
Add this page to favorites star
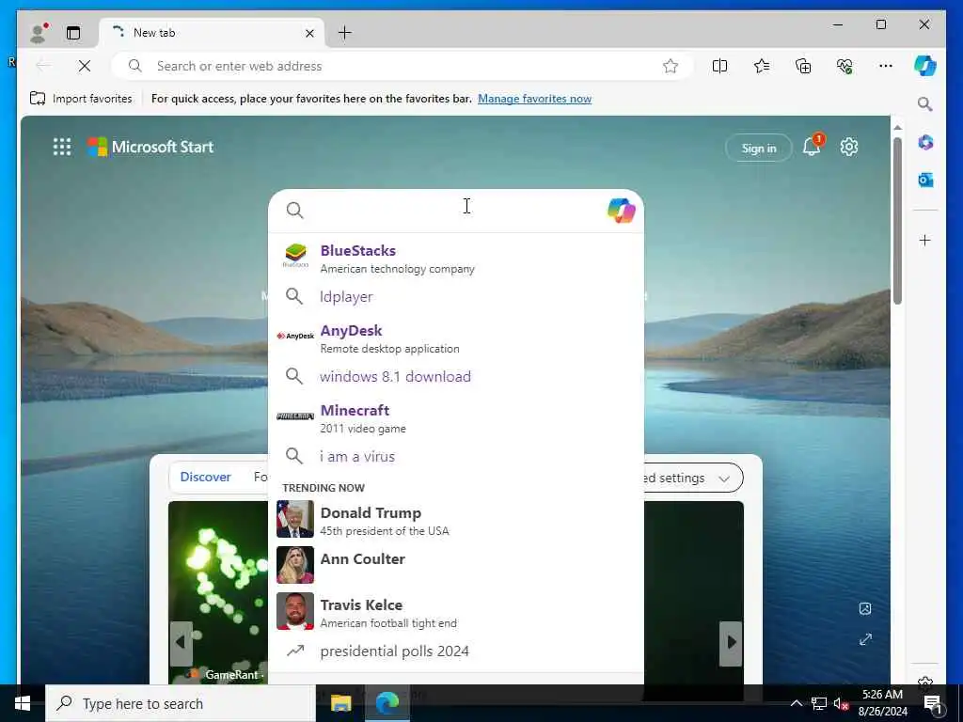tap(671, 66)
